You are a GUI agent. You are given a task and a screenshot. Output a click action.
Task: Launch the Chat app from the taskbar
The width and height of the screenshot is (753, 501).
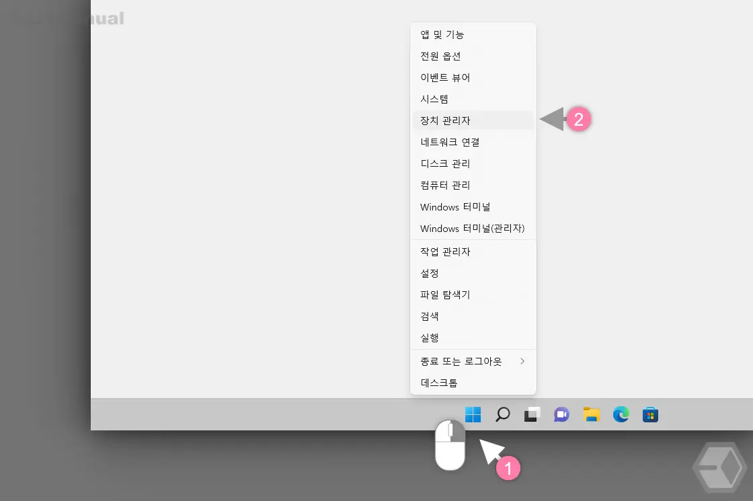pos(561,415)
